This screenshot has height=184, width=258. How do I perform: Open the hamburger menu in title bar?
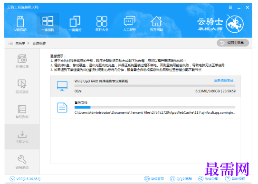pyautogui.click(x=230, y=7)
